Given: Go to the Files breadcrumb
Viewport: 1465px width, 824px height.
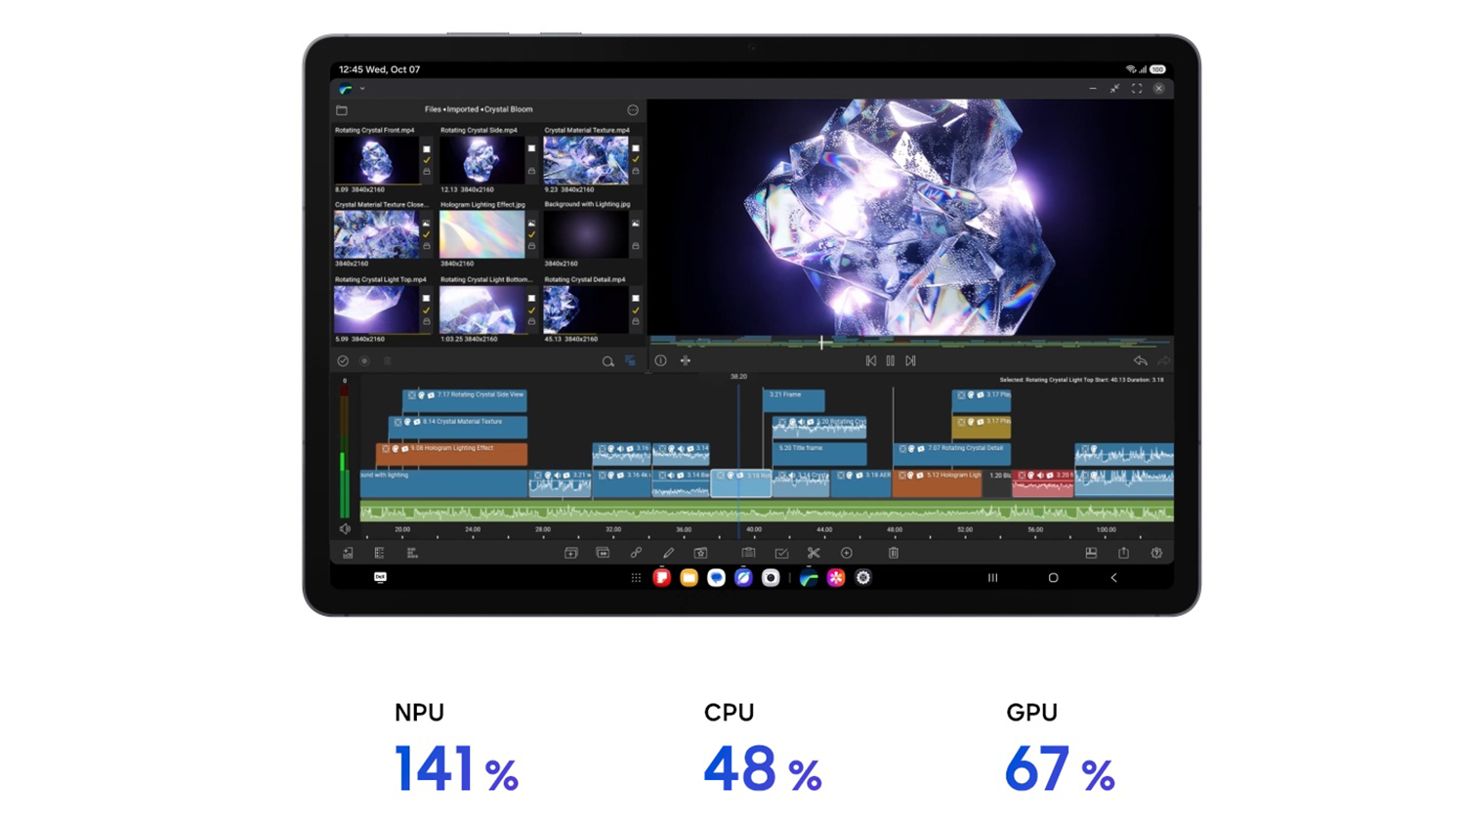Looking at the screenshot, I should point(433,110).
